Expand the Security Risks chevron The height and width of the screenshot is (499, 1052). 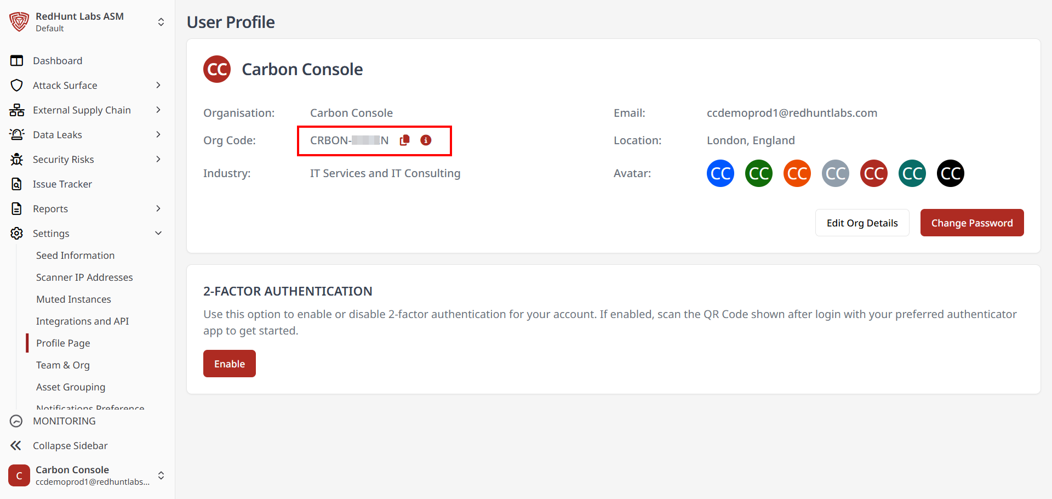click(158, 159)
